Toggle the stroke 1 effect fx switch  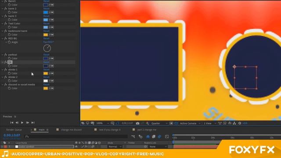(6, 69)
